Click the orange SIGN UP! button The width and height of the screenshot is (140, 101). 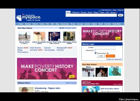[x=110, y=56]
